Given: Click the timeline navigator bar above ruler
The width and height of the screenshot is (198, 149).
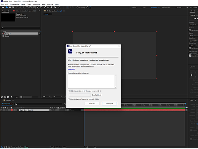Looking at the screenshot, I should pos(153,103).
